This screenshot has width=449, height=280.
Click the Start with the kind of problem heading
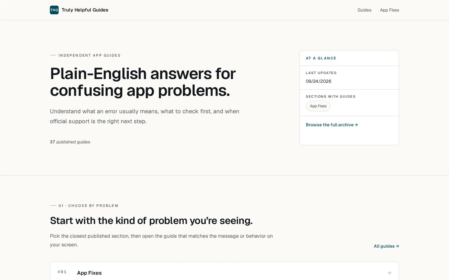pos(151,221)
